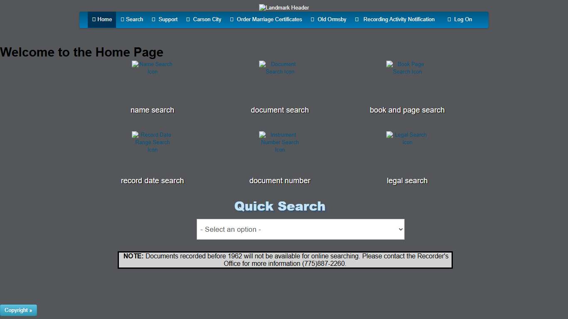
Task: Select the Book Page Search icon
Action: (407, 68)
